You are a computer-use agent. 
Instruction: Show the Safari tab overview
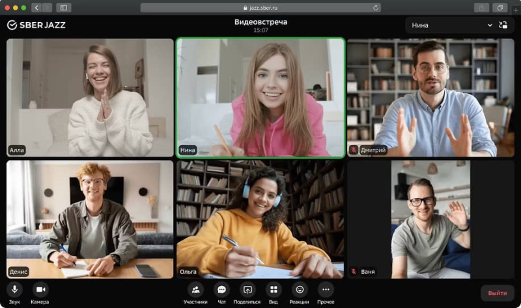pos(500,8)
